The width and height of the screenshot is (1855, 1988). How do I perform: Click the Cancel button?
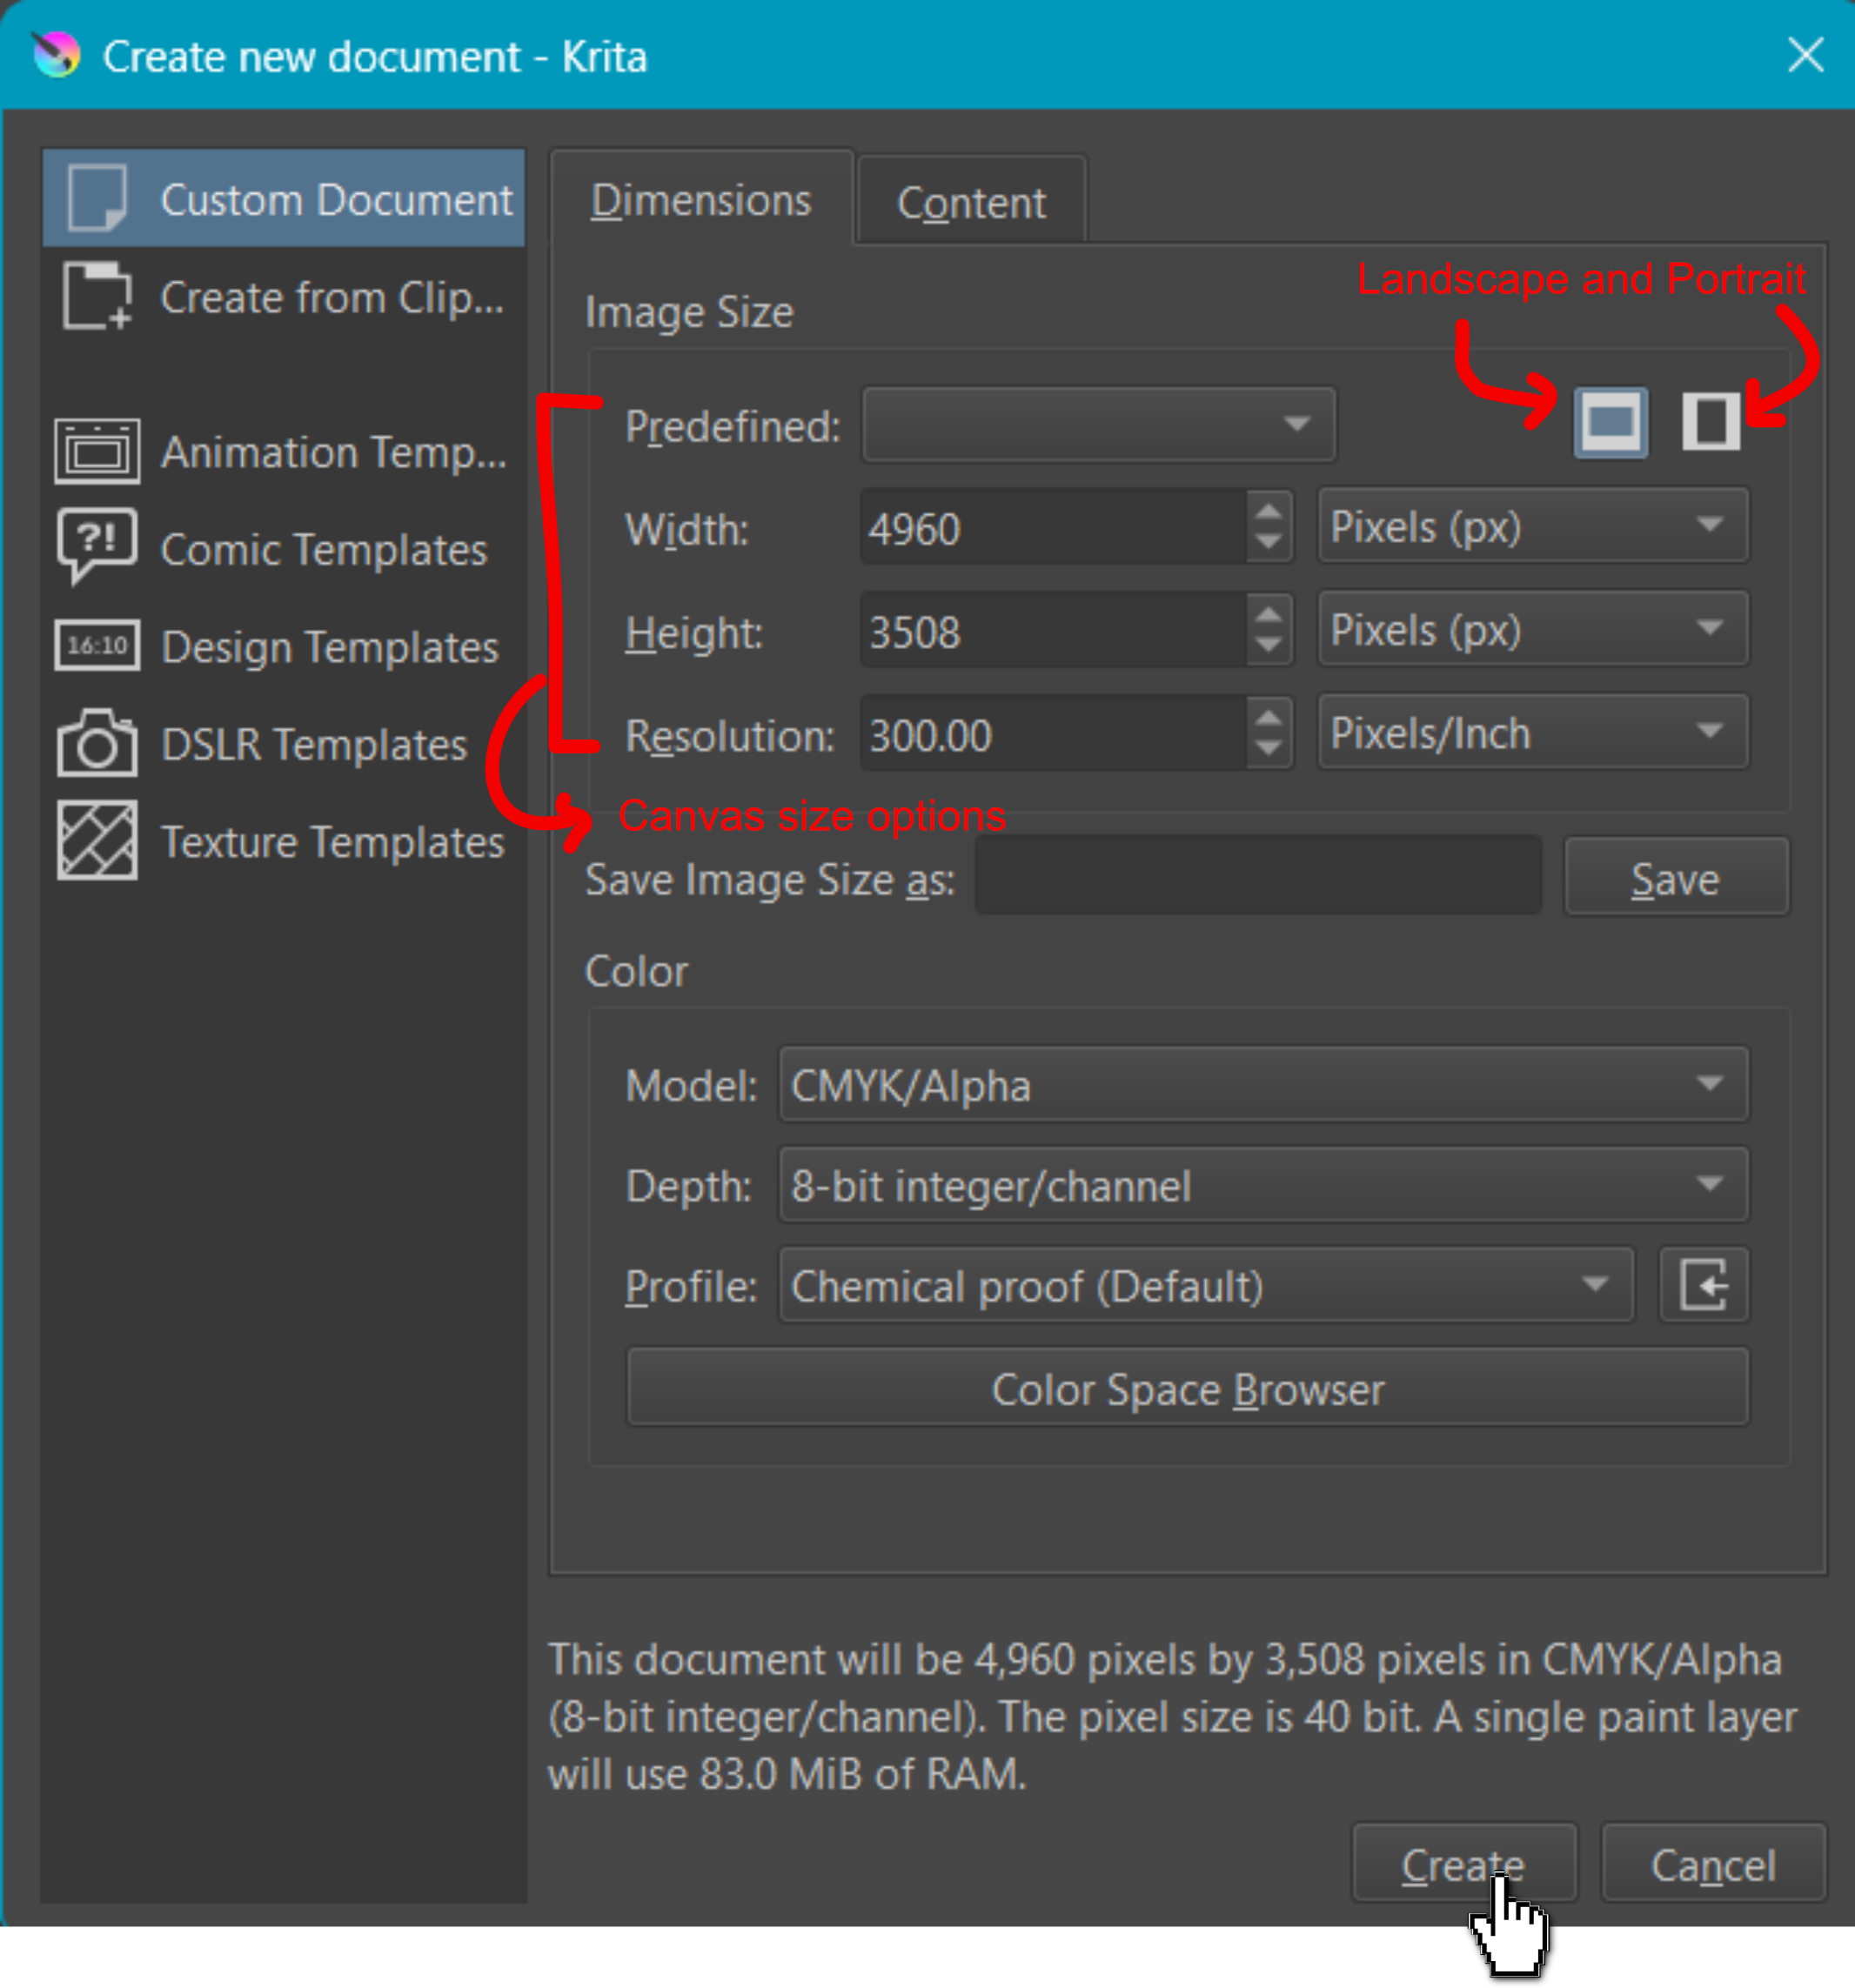[1713, 1864]
